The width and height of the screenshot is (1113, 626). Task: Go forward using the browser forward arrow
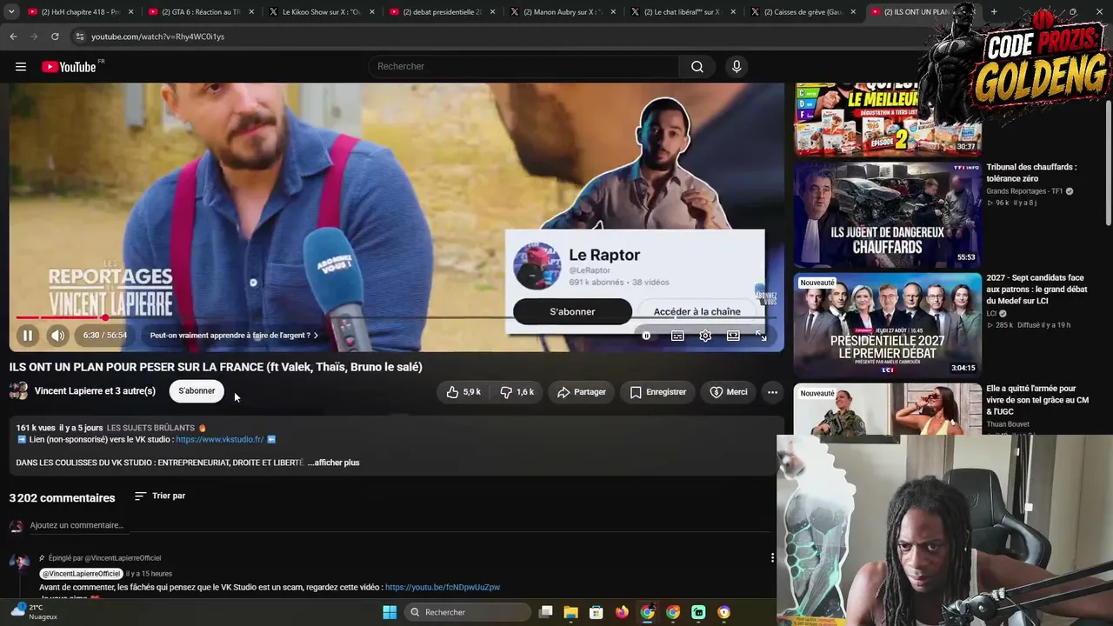tap(34, 37)
